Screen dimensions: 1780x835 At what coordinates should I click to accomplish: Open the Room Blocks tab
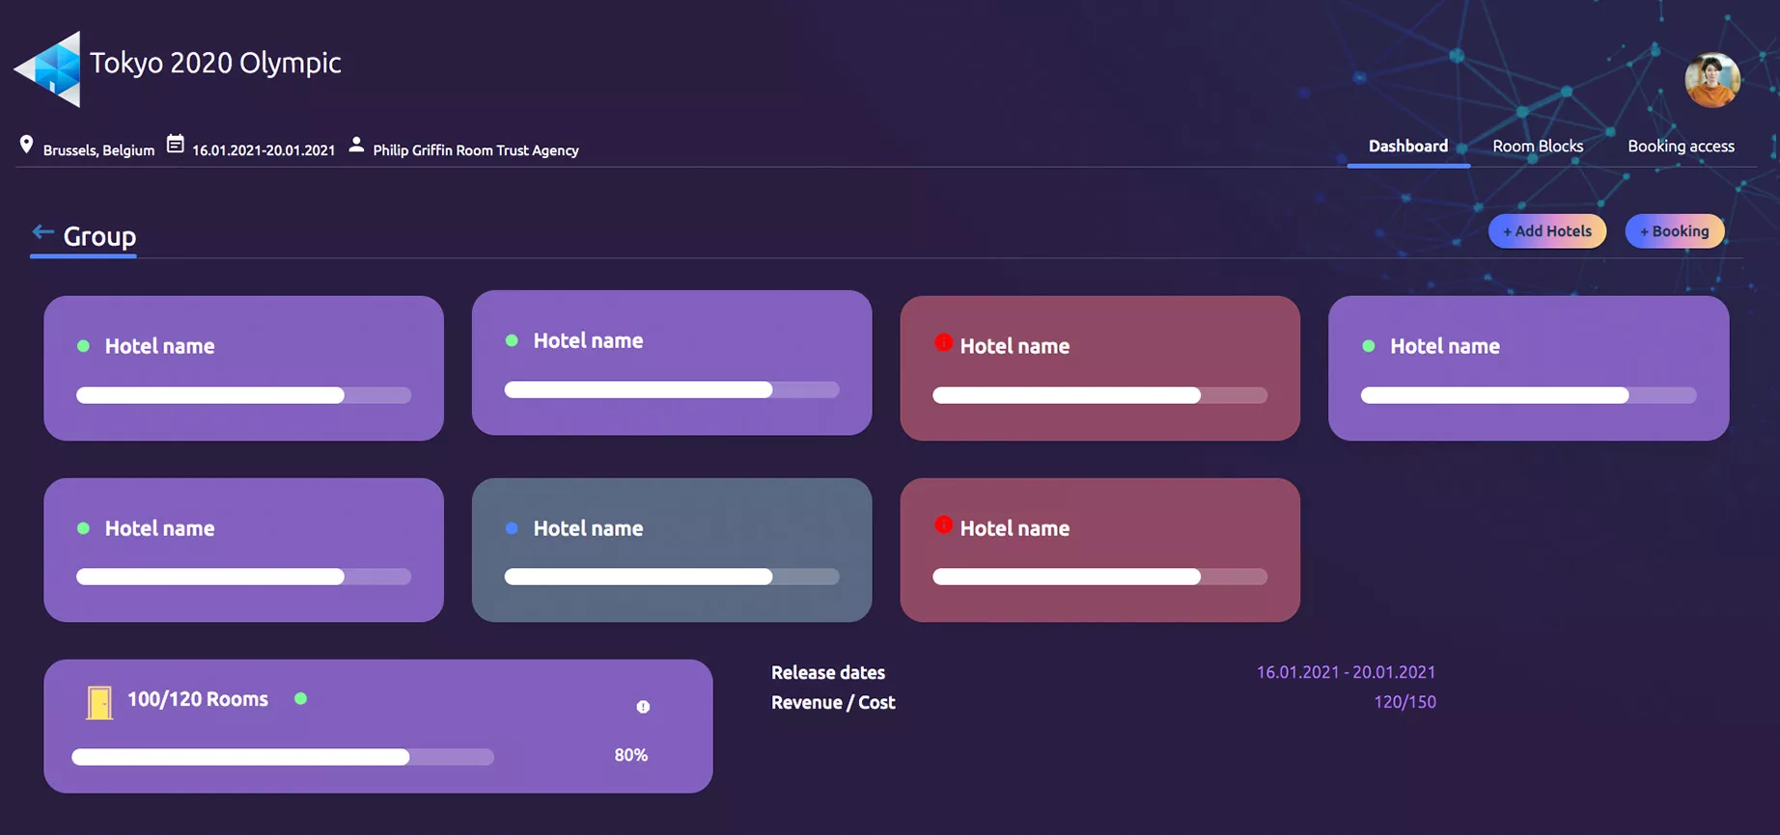(x=1537, y=147)
